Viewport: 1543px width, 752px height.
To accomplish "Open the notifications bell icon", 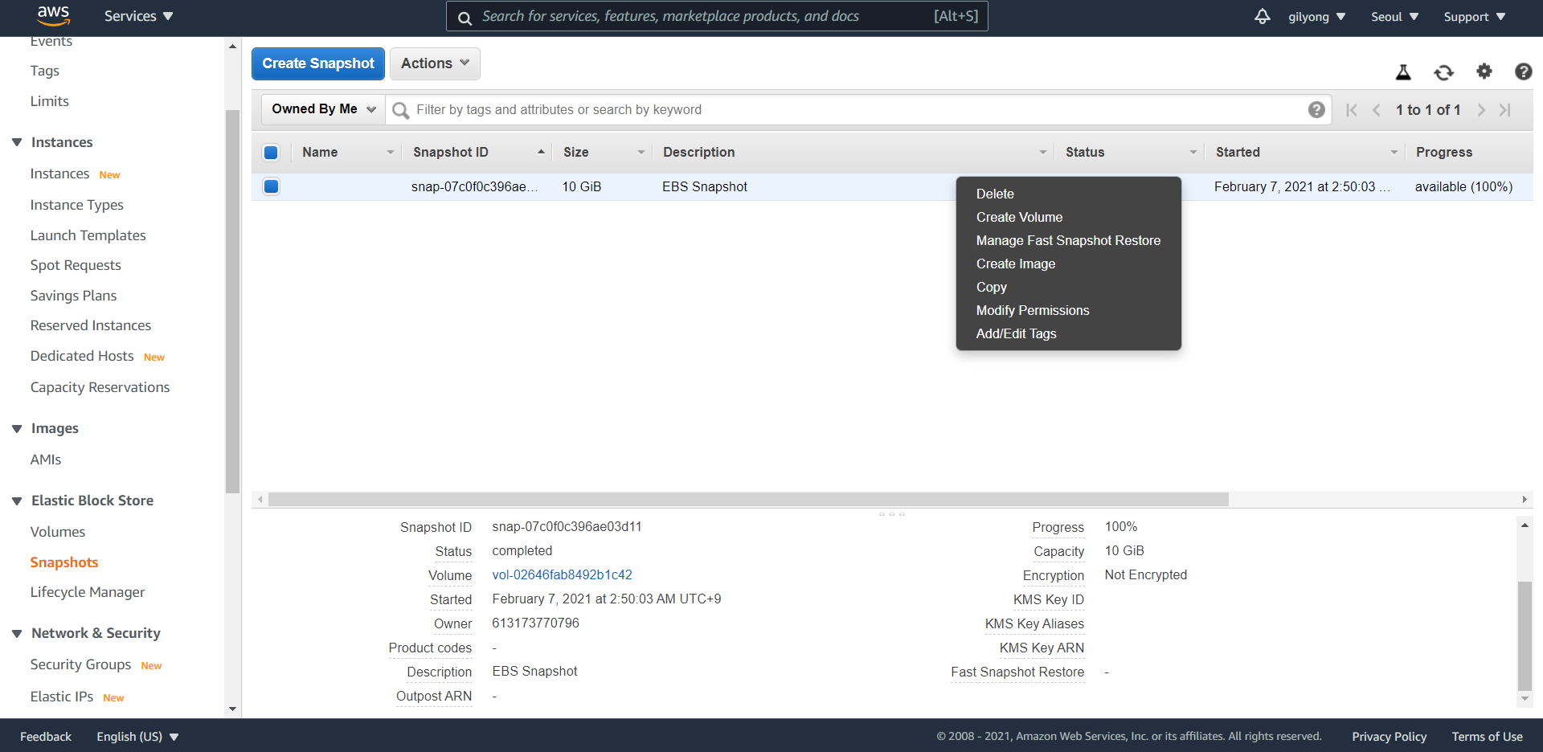I will (x=1263, y=16).
